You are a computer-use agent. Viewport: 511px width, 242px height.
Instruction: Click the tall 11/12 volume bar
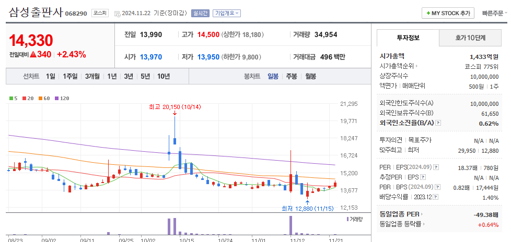point(291,225)
